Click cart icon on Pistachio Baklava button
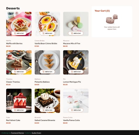This screenshot has height=135, width=139. [x=44, y=72]
